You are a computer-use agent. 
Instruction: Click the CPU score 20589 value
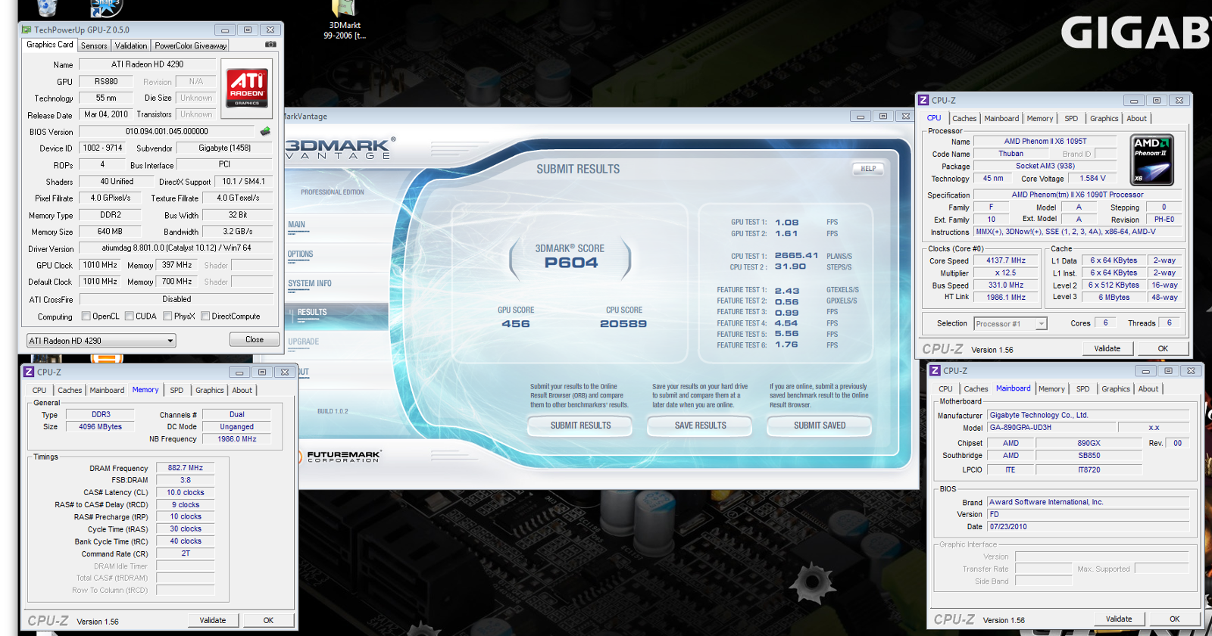click(623, 324)
